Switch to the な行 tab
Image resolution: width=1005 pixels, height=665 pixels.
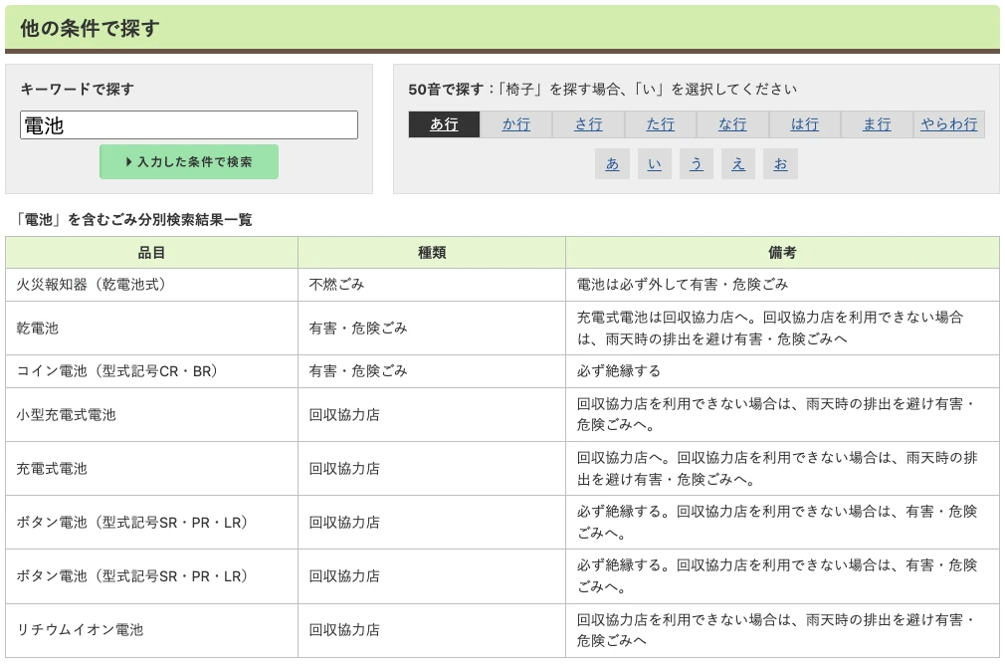click(732, 124)
